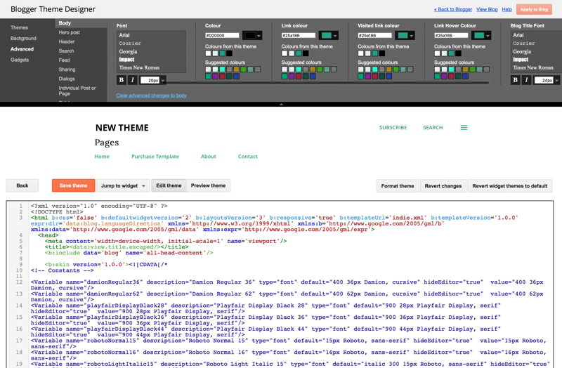Open the Link colour picker dropdown
The height and width of the screenshot is (368, 562).
[x=329, y=36]
